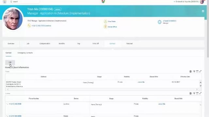
Task: Click the phone icon beside the work number
Action: point(29,25)
